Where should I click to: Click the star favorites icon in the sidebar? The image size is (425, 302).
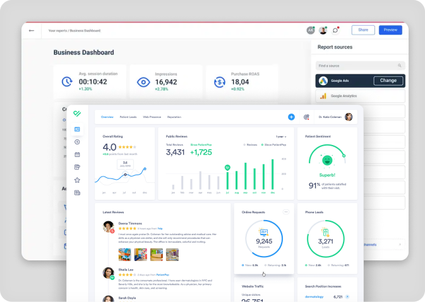pos(77,180)
